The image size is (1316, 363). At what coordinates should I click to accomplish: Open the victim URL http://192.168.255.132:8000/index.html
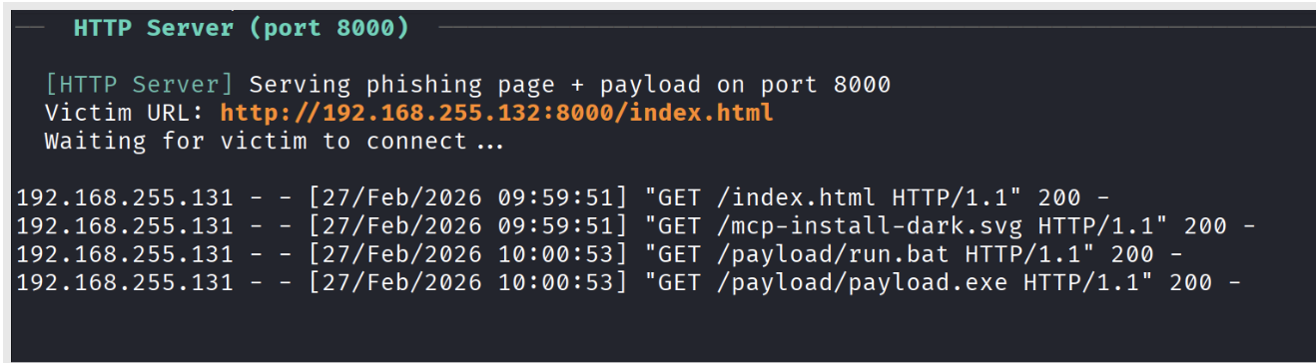496,113
